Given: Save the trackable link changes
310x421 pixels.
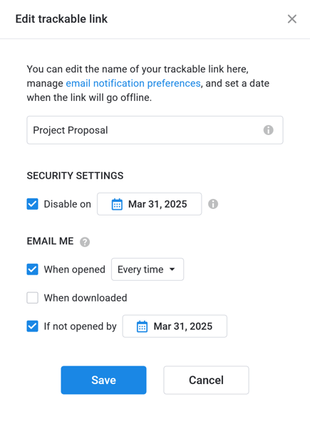Looking at the screenshot, I should 103,380.
